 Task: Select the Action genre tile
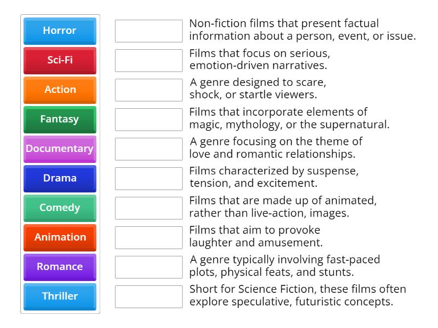(x=60, y=90)
